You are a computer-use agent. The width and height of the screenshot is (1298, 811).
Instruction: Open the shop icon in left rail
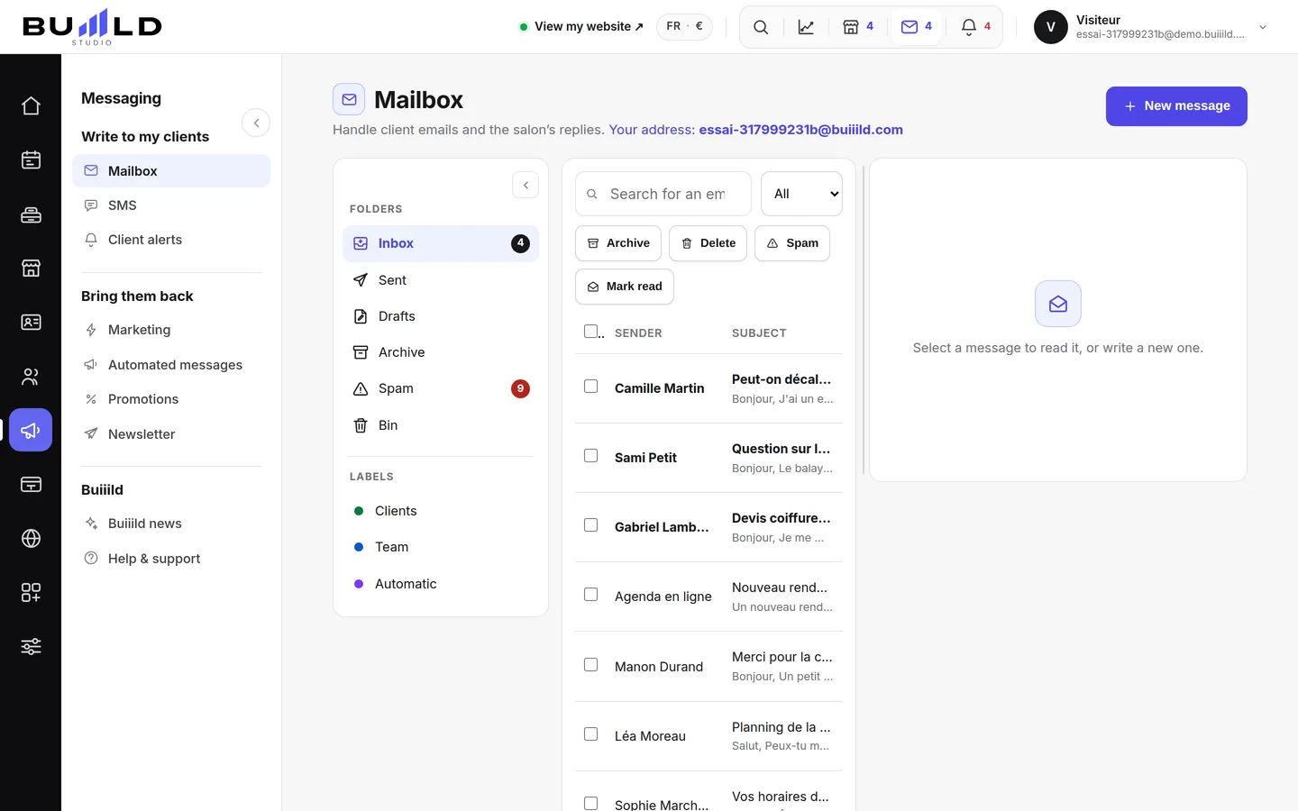pyautogui.click(x=31, y=268)
